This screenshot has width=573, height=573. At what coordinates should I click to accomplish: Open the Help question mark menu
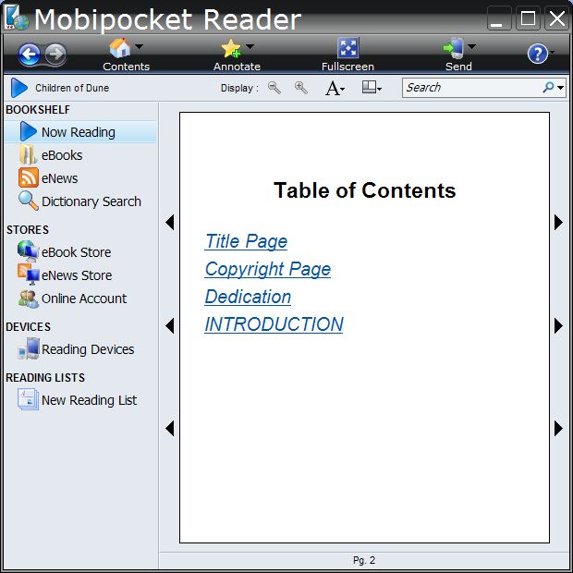point(538,54)
